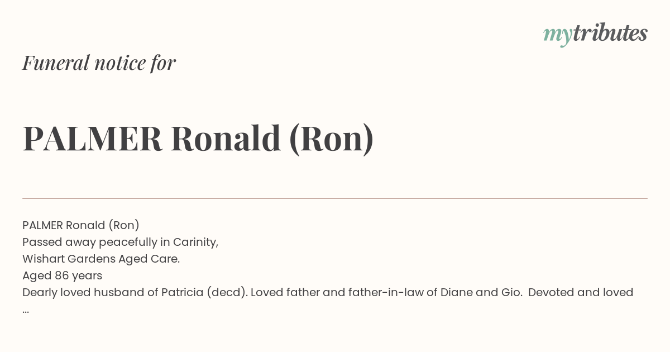
Task: Click the PALMER Ronald (Ron) title
Action: coord(198,139)
